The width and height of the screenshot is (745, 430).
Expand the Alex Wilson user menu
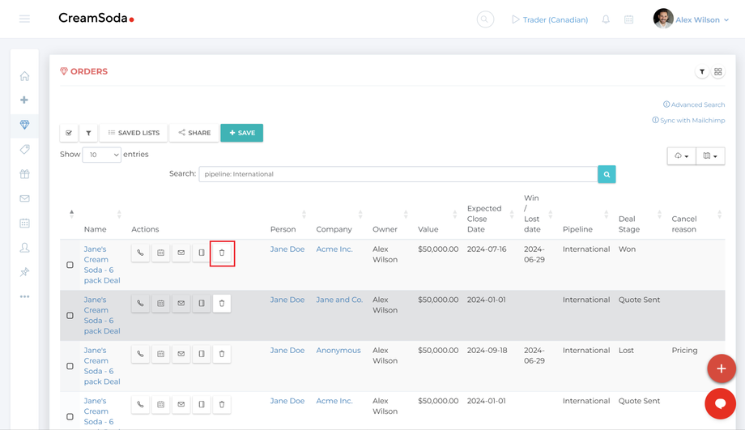[692, 19]
